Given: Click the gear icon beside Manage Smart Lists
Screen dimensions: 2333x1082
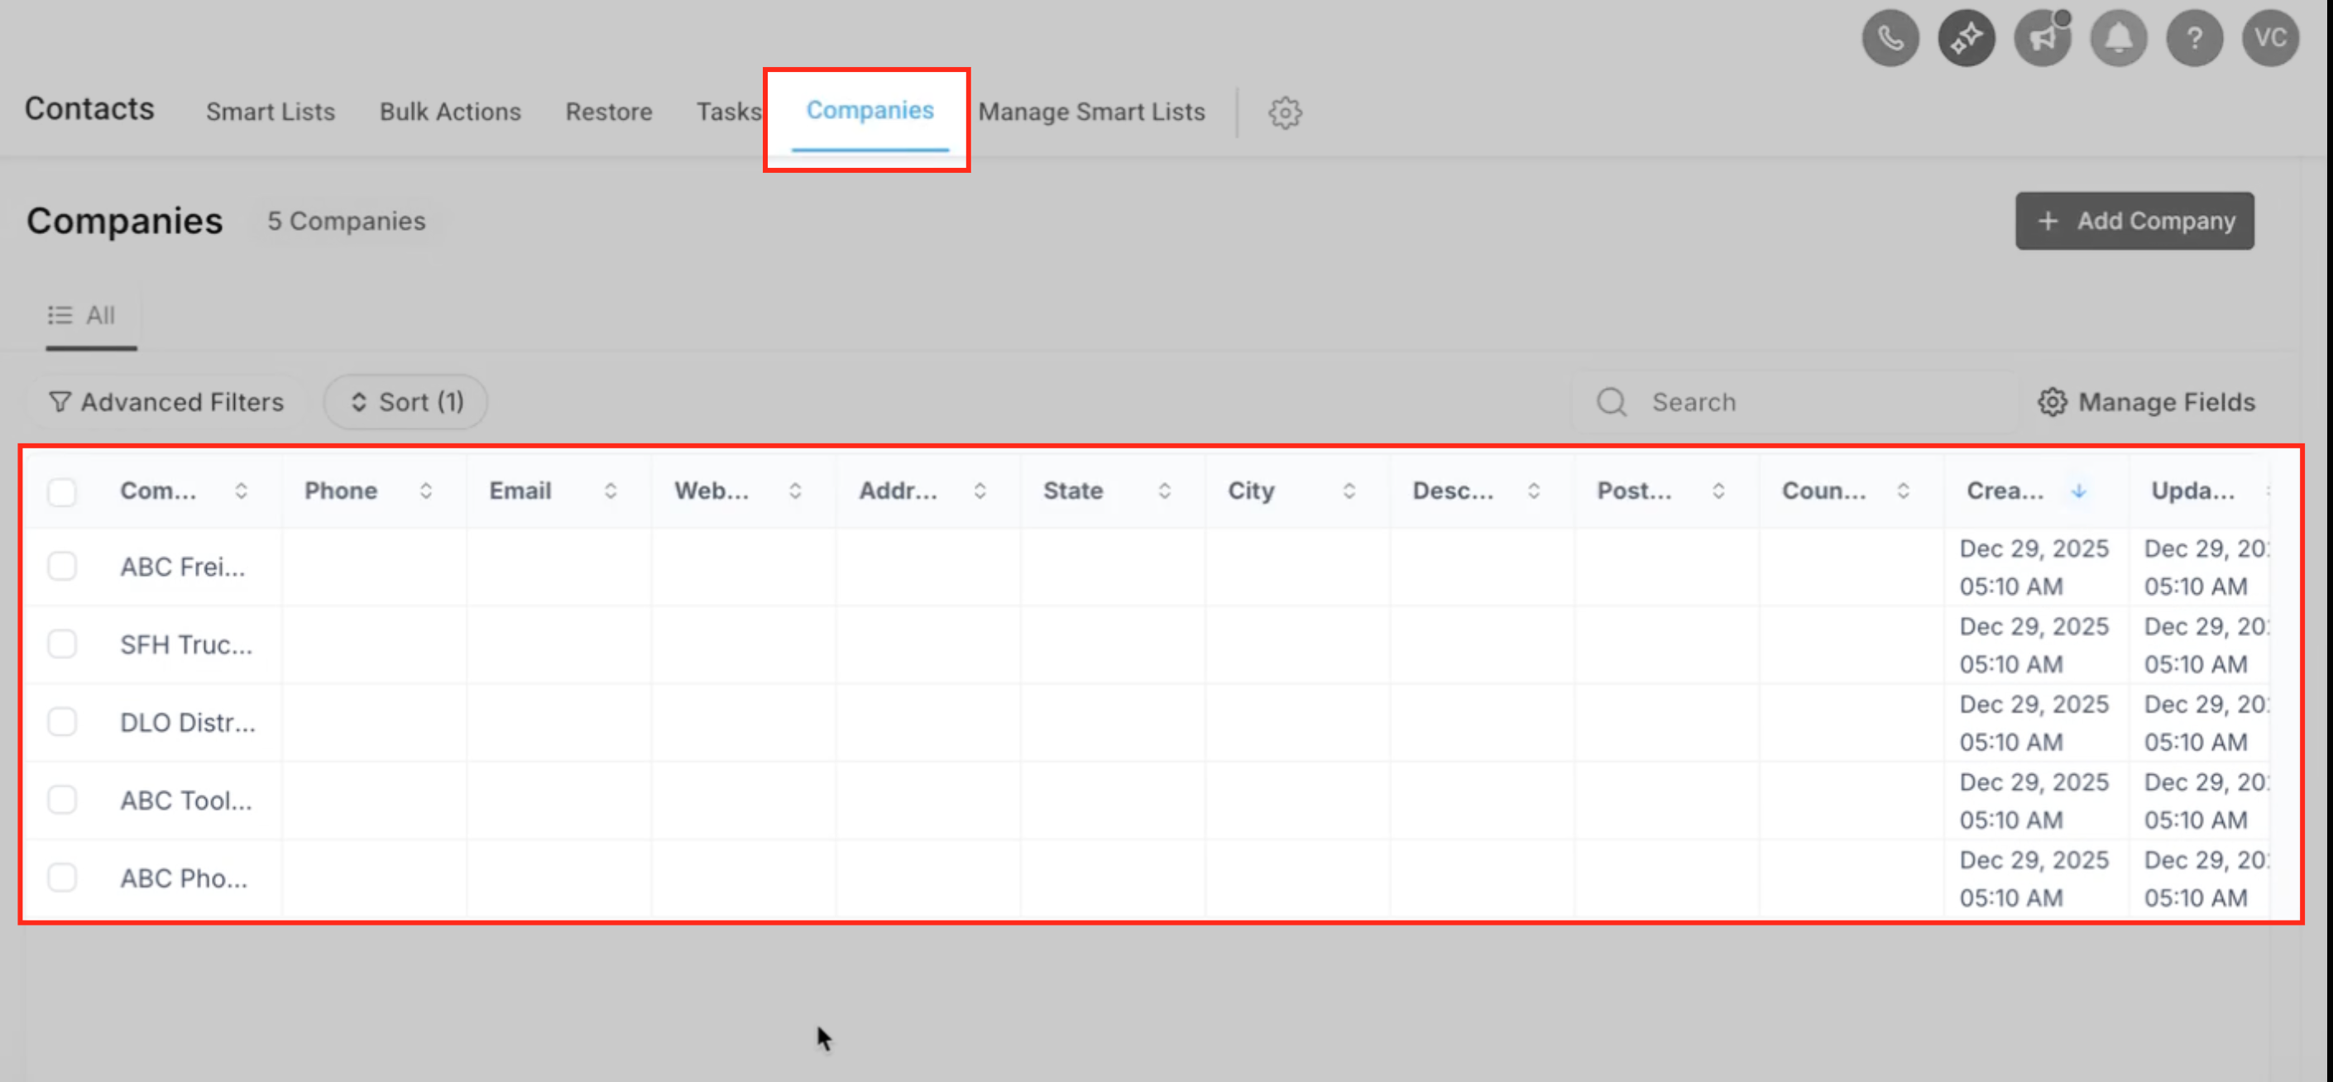Looking at the screenshot, I should (1284, 113).
